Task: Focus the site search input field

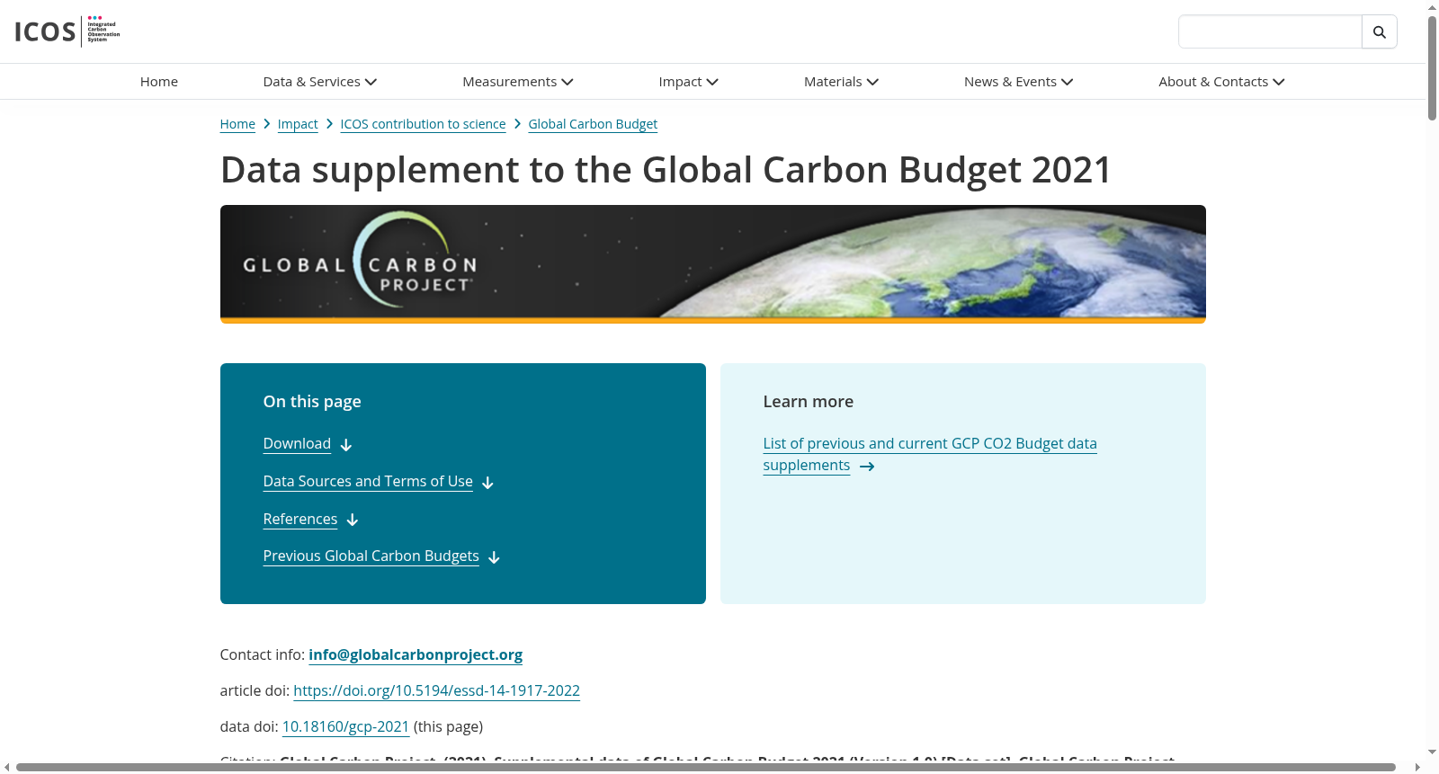Action: click(1270, 31)
